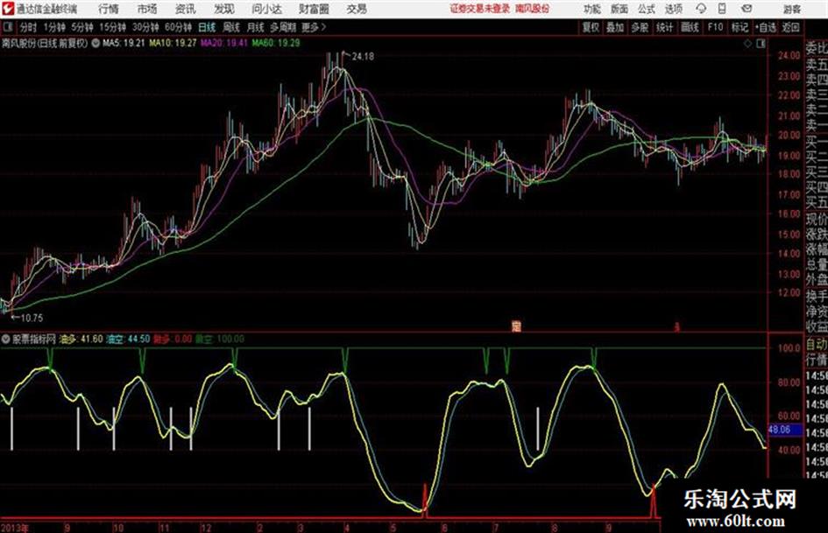Switch to the 60分钟 period tab
The height and width of the screenshot is (533, 828).
178,27
